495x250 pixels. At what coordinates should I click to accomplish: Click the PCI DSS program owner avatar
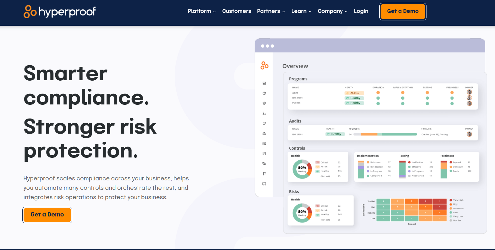point(469,103)
